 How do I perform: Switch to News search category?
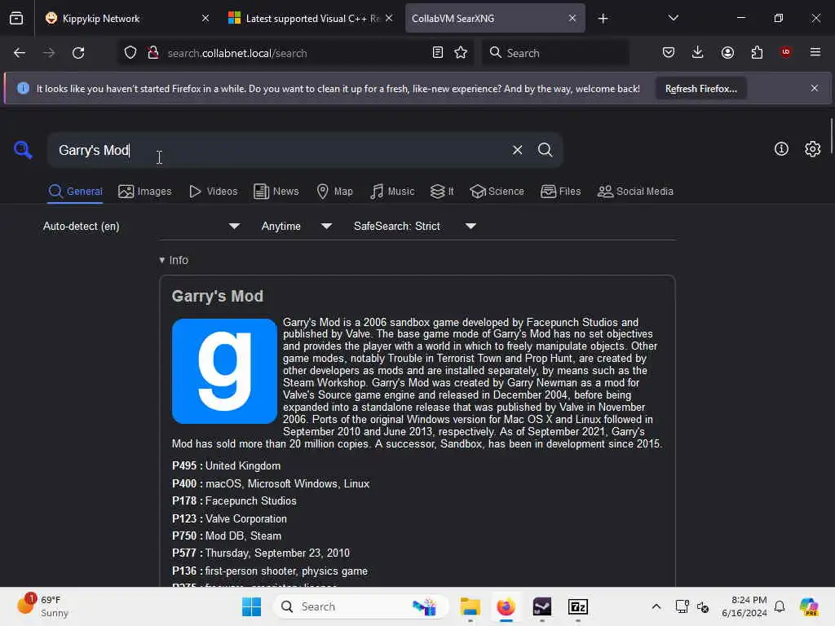[276, 192]
